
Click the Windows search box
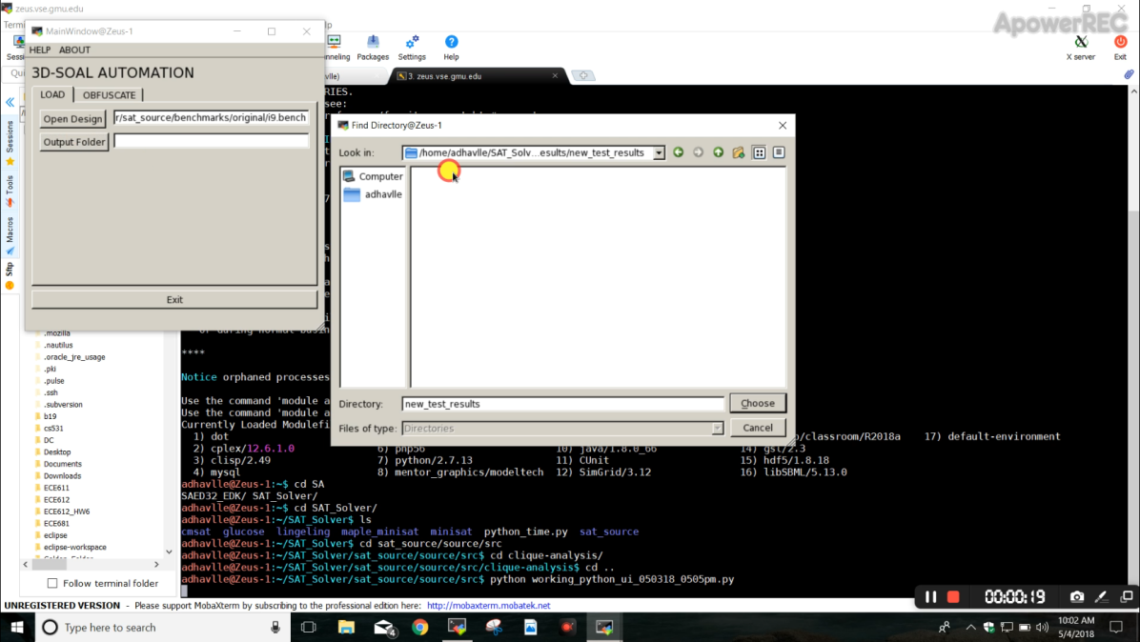[162, 628]
